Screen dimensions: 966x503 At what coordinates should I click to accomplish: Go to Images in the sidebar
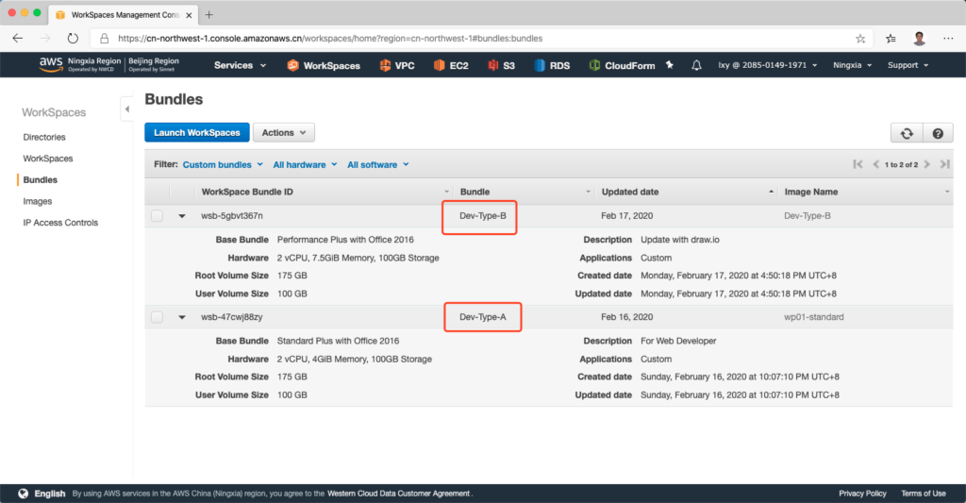pos(38,201)
